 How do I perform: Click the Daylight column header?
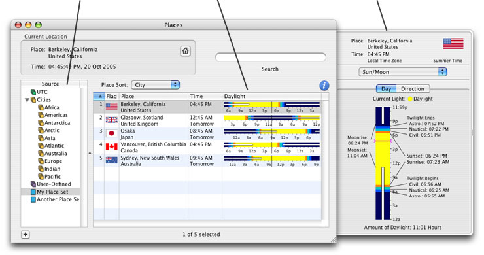point(271,96)
